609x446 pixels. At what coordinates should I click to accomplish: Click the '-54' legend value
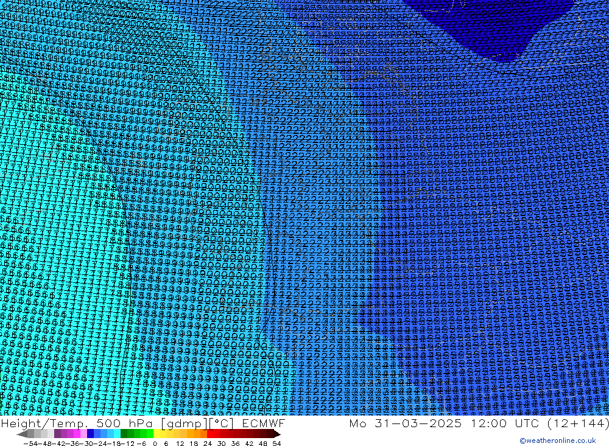30,444
